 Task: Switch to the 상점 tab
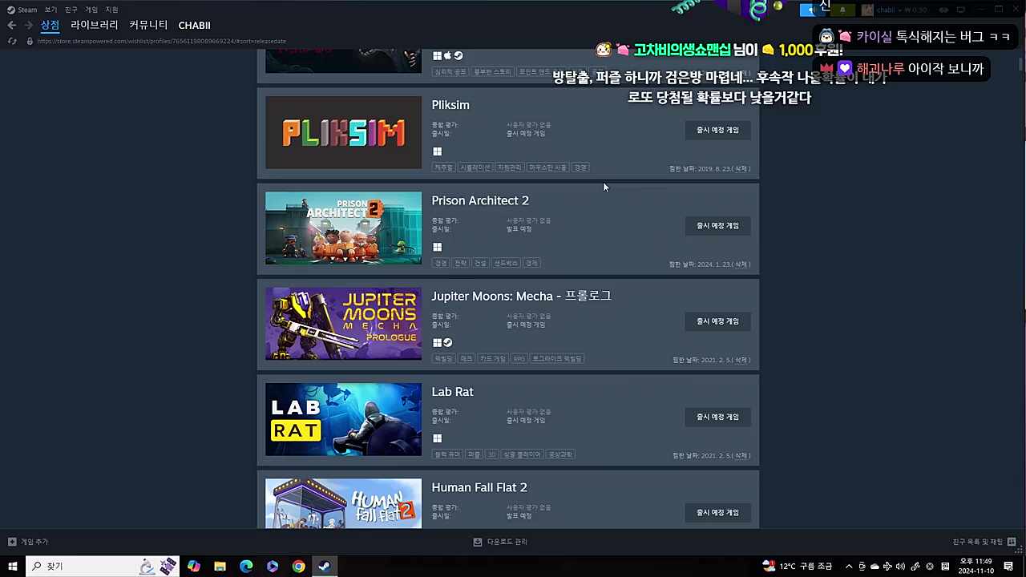coord(50,25)
